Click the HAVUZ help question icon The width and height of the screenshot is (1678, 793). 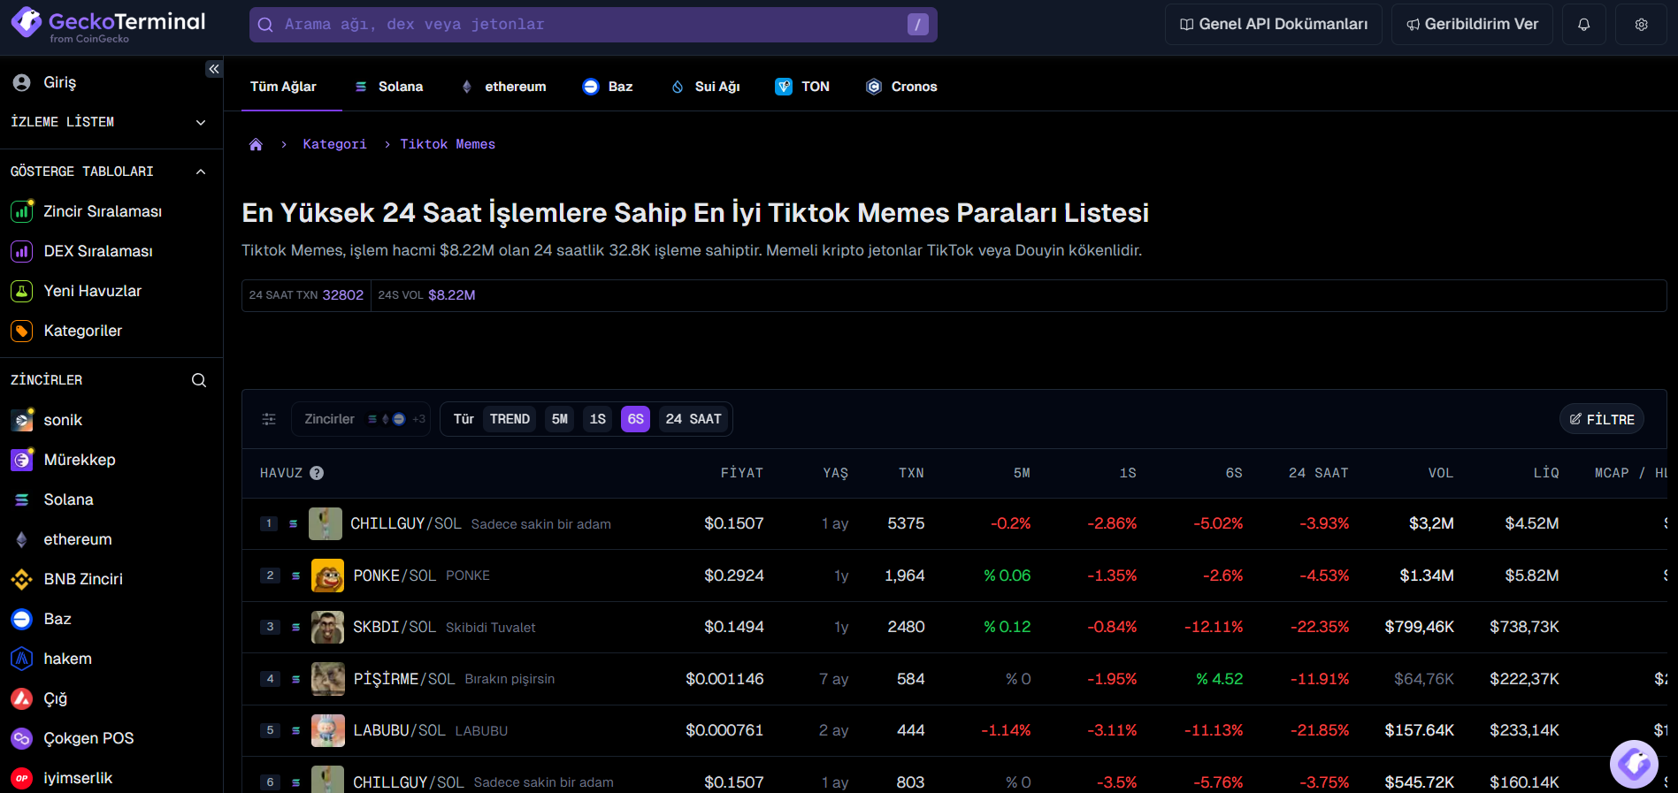coord(317,473)
